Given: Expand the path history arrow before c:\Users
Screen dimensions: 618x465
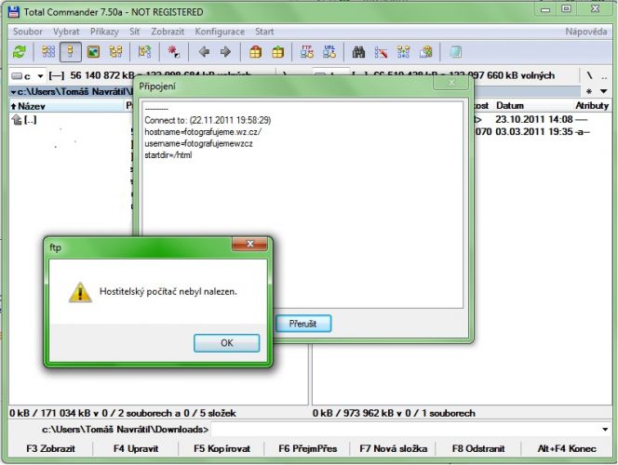Looking at the screenshot, I should [x=13, y=92].
